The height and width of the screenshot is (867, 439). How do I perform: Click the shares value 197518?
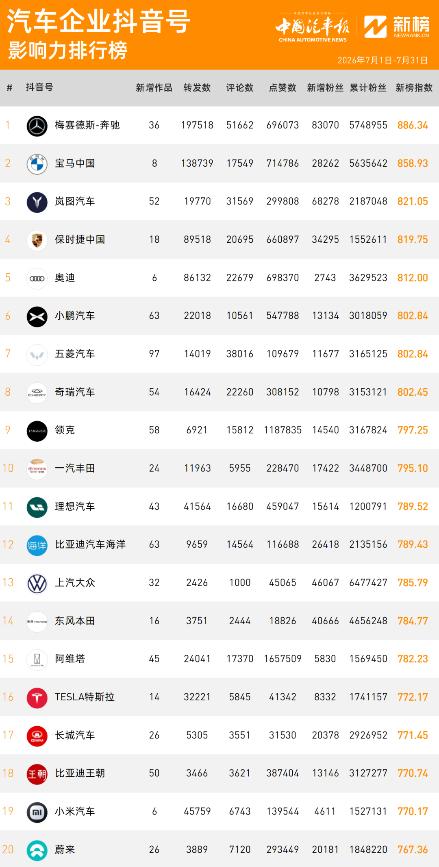click(x=197, y=125)
